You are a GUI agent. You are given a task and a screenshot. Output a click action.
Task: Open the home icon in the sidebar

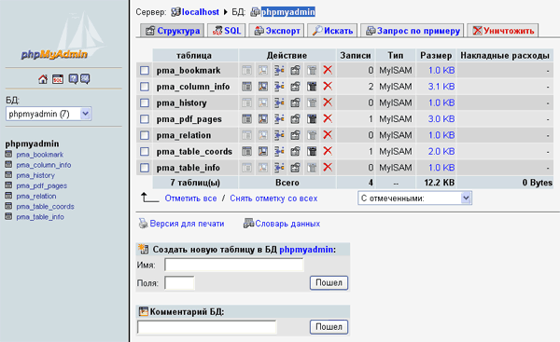coord(43,79)
